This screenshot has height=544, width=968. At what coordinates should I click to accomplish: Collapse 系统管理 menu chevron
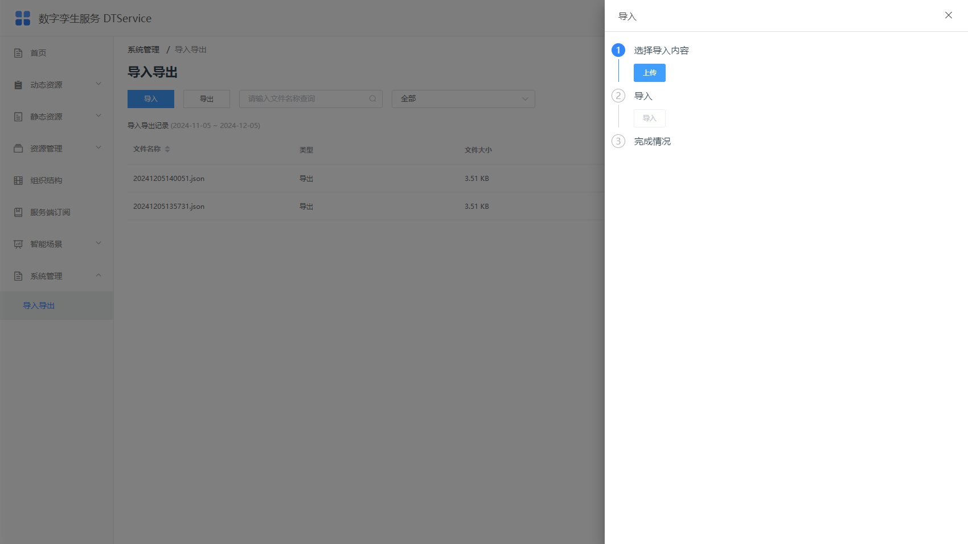pyautogui.click(x=99, y=275)
